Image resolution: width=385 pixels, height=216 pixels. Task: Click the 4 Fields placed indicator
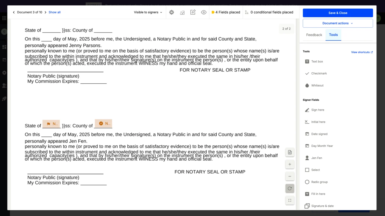click(226, 12)
